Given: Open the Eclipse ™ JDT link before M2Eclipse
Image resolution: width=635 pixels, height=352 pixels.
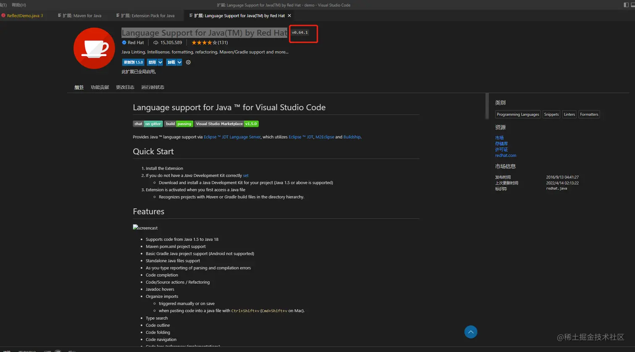Looking at the screenshot, I should pos(301,137).
